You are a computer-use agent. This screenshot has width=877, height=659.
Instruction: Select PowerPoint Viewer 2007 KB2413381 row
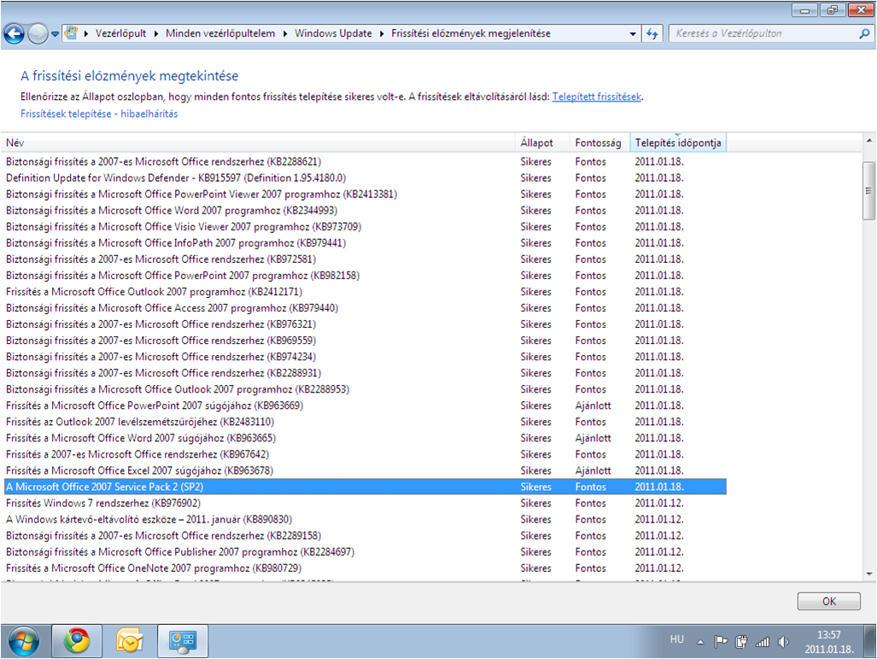pos(365,194)
